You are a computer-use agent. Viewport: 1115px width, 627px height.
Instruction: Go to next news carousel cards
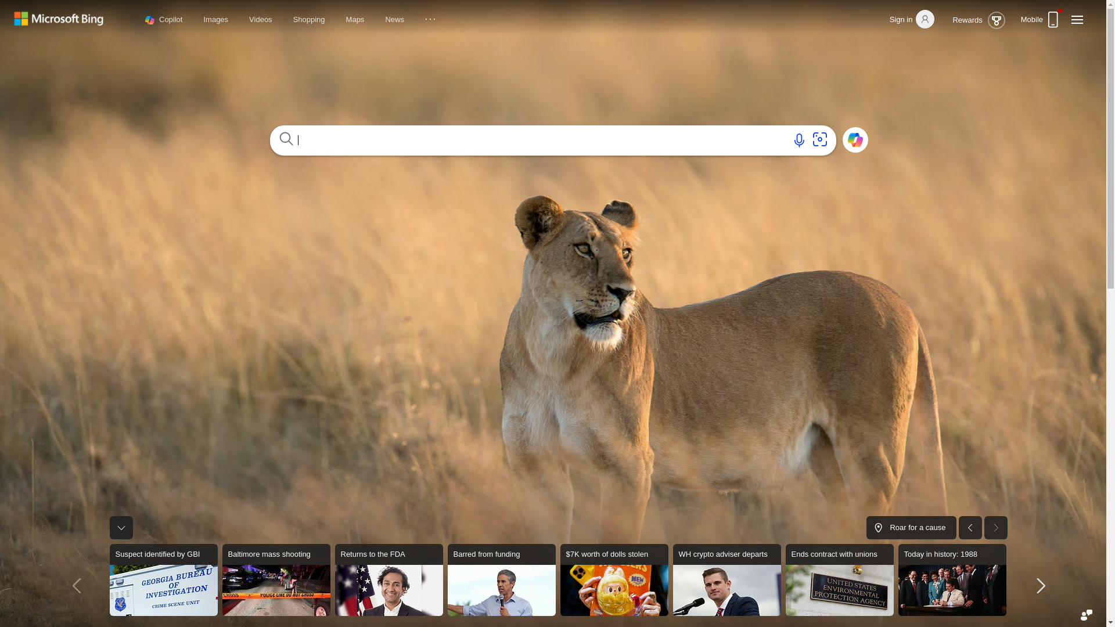pyautogui.click(x=1041, y=586)
